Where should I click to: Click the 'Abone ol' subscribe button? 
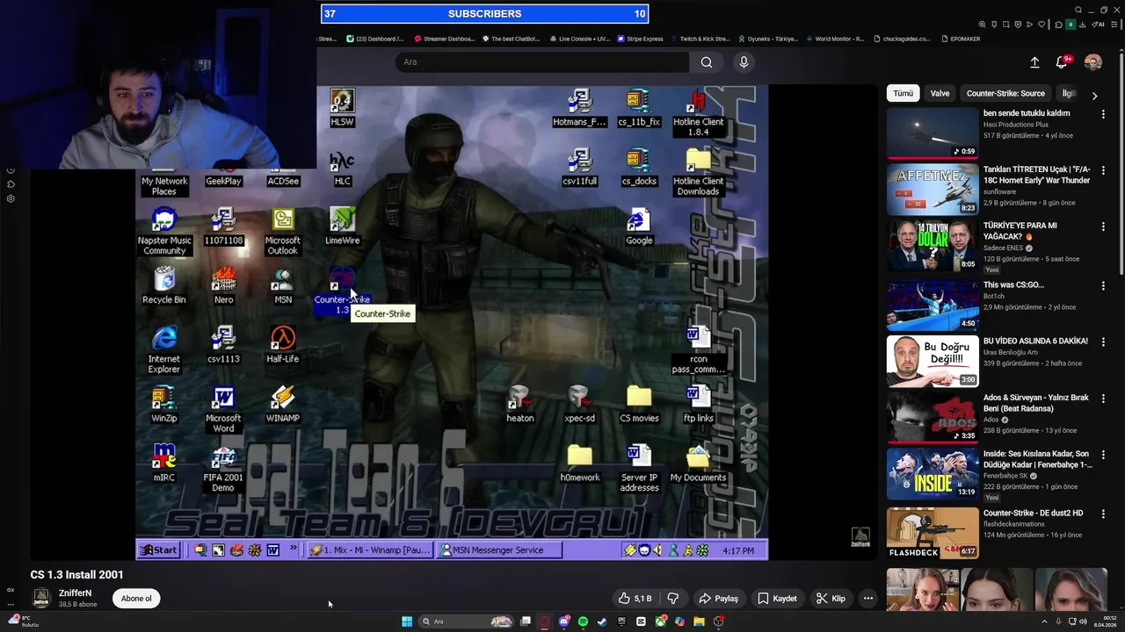[x=136, y=599]
